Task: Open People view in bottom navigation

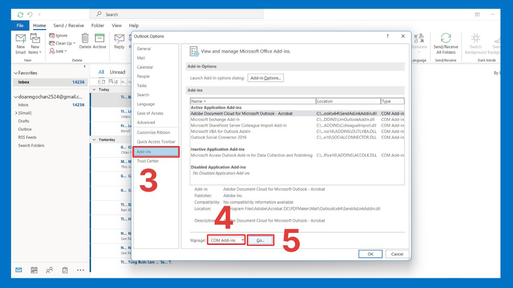Action: click(x=50, y=270)
